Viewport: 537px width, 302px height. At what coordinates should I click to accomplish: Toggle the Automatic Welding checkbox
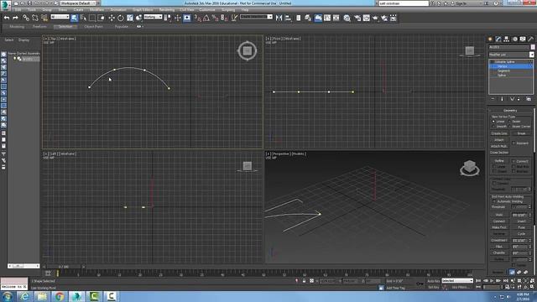pyautogui.click(x=494, y=201)
